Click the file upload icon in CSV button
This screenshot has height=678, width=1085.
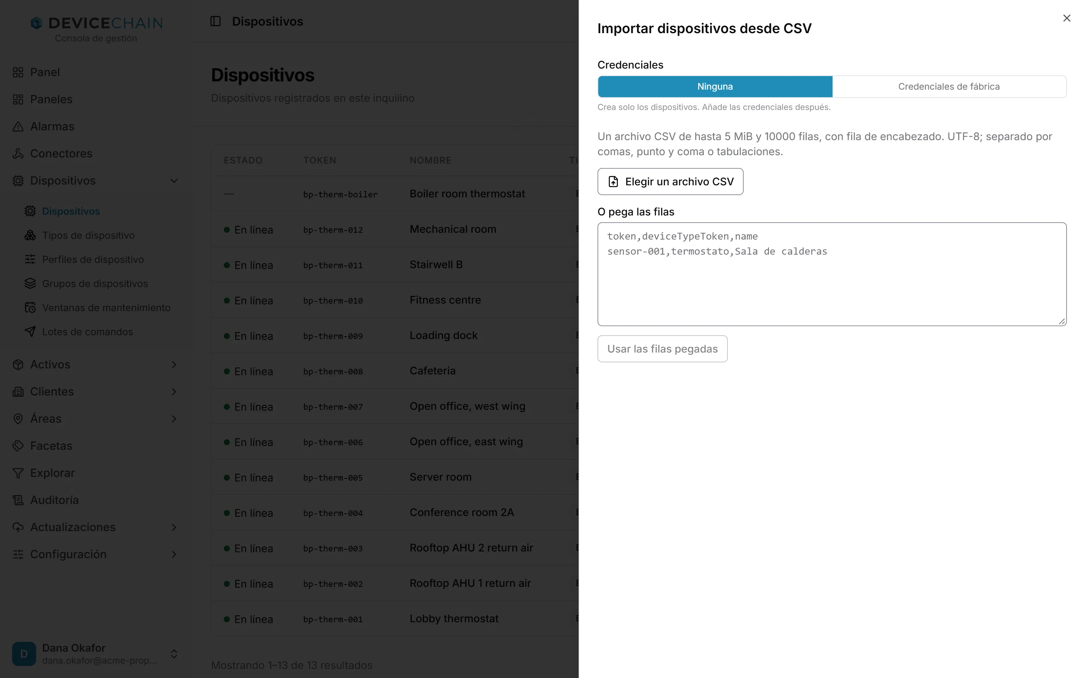(x=613, y=182)
